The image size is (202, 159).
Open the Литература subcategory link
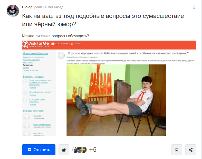click(28, 65)
